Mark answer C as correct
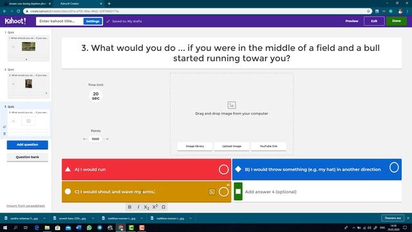This screenshot has width=412, height=232. 223,192
